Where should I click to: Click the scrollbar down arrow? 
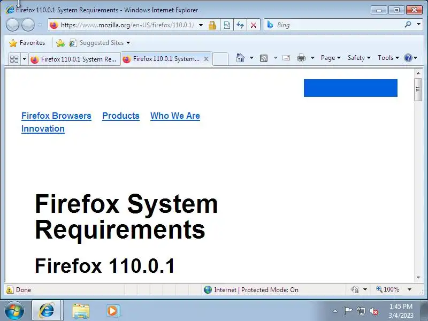[418, 277]
